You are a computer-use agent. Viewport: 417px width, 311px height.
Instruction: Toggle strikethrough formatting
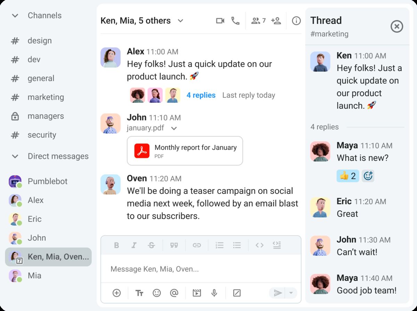(152, 245)
